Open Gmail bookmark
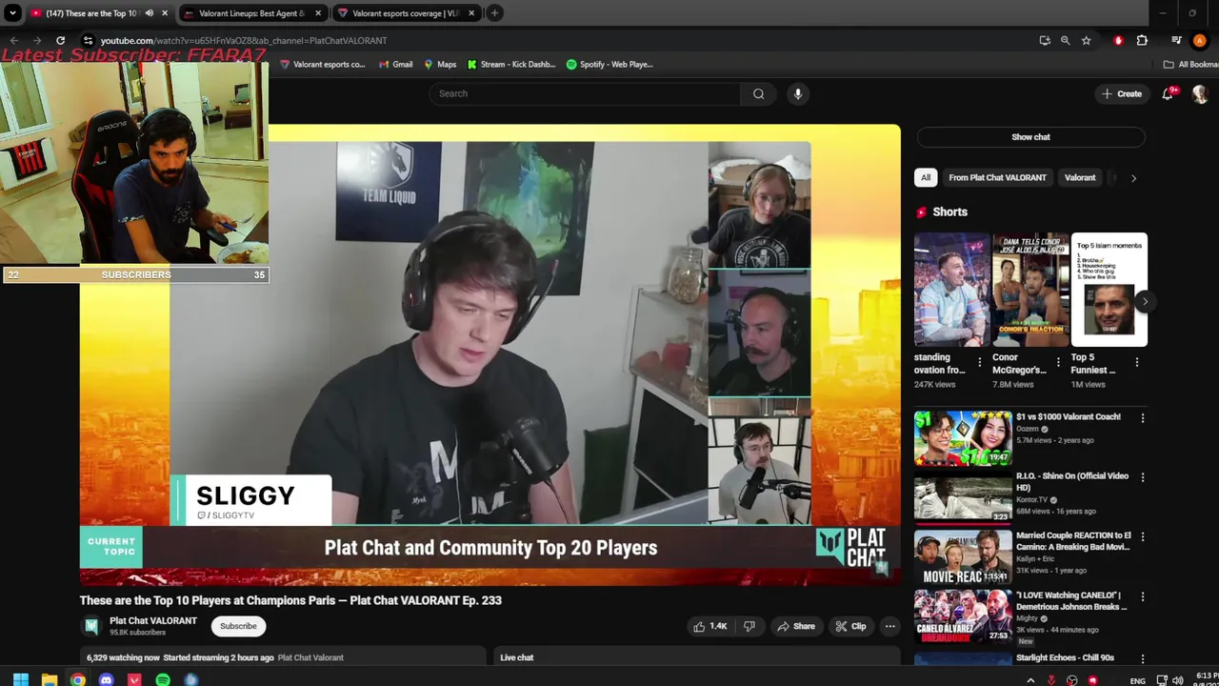Image resolution: width=1219 pixels, height=686 pixels. [395, 65]
